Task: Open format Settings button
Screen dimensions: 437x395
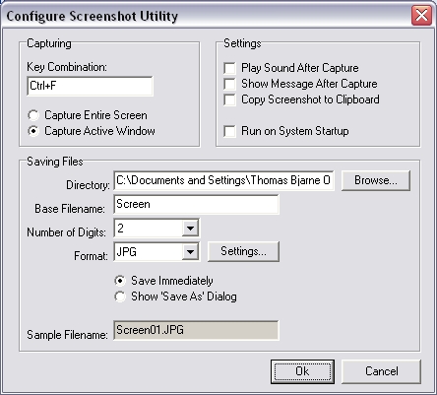Action: click(243, 251)
